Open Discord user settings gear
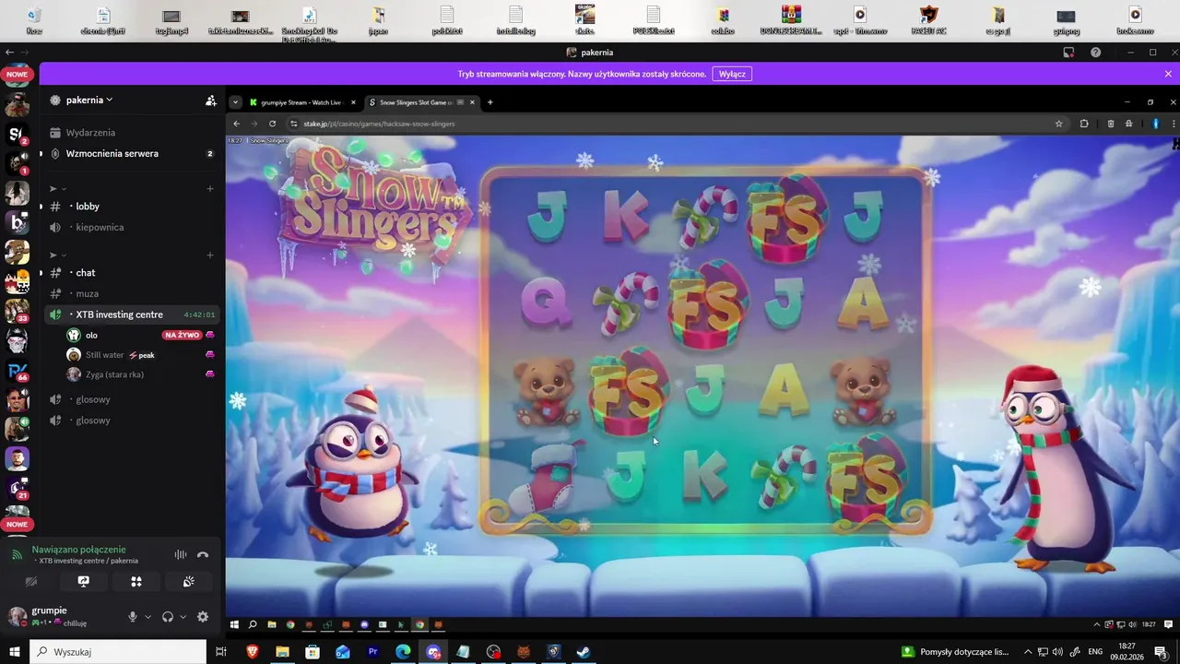The width and height of the screenshot is (1180, 664). pos(203,617)
